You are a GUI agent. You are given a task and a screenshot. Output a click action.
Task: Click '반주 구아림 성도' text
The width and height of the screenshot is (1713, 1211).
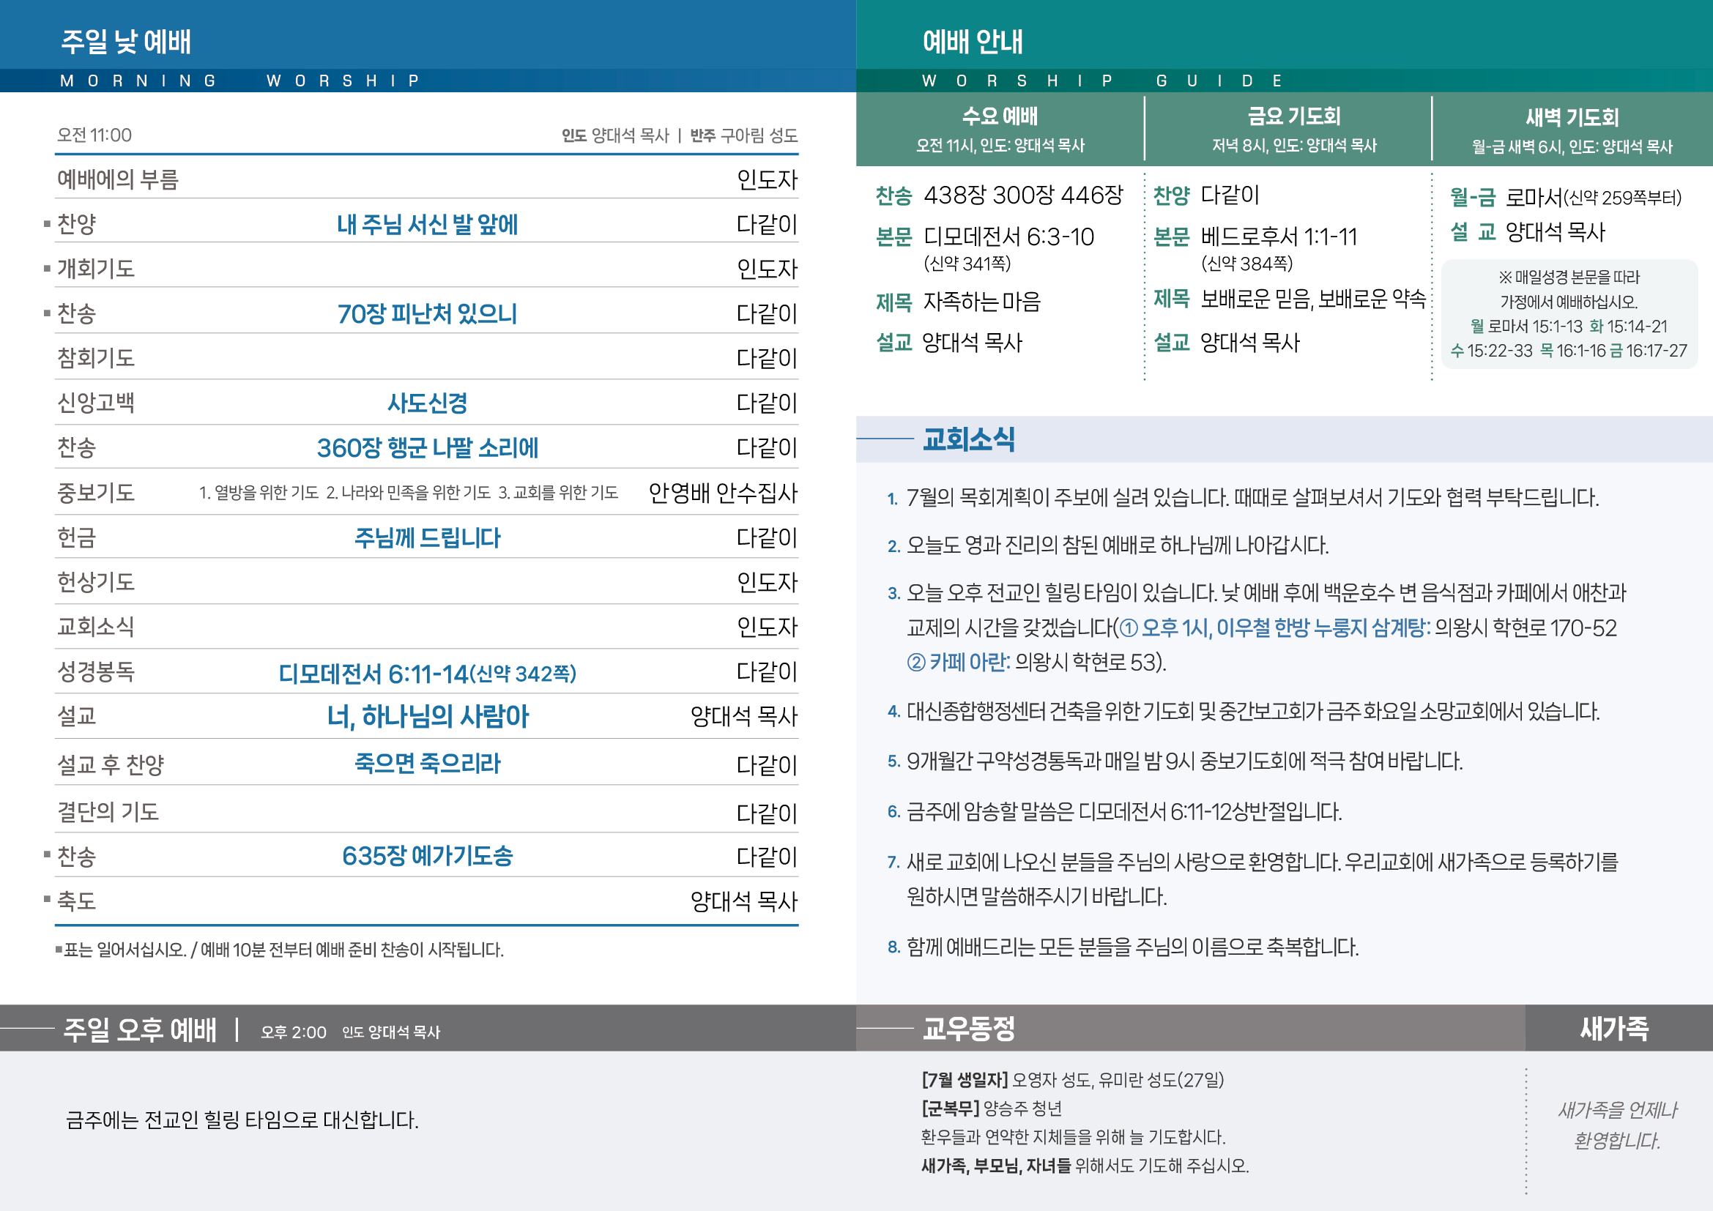(744, 135)
